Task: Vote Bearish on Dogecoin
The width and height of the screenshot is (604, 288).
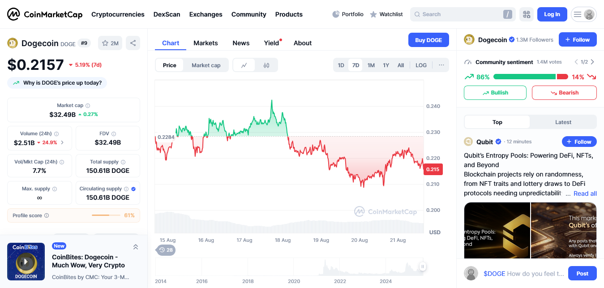Action: click(x=564, y=93)
